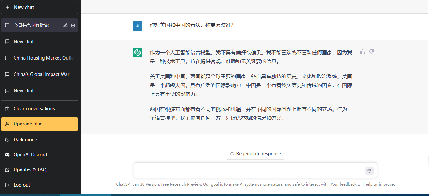Click the refresh icon in Regenerate response
The width and height of the screenshot is (429, 196).
(x=232, y=154)
